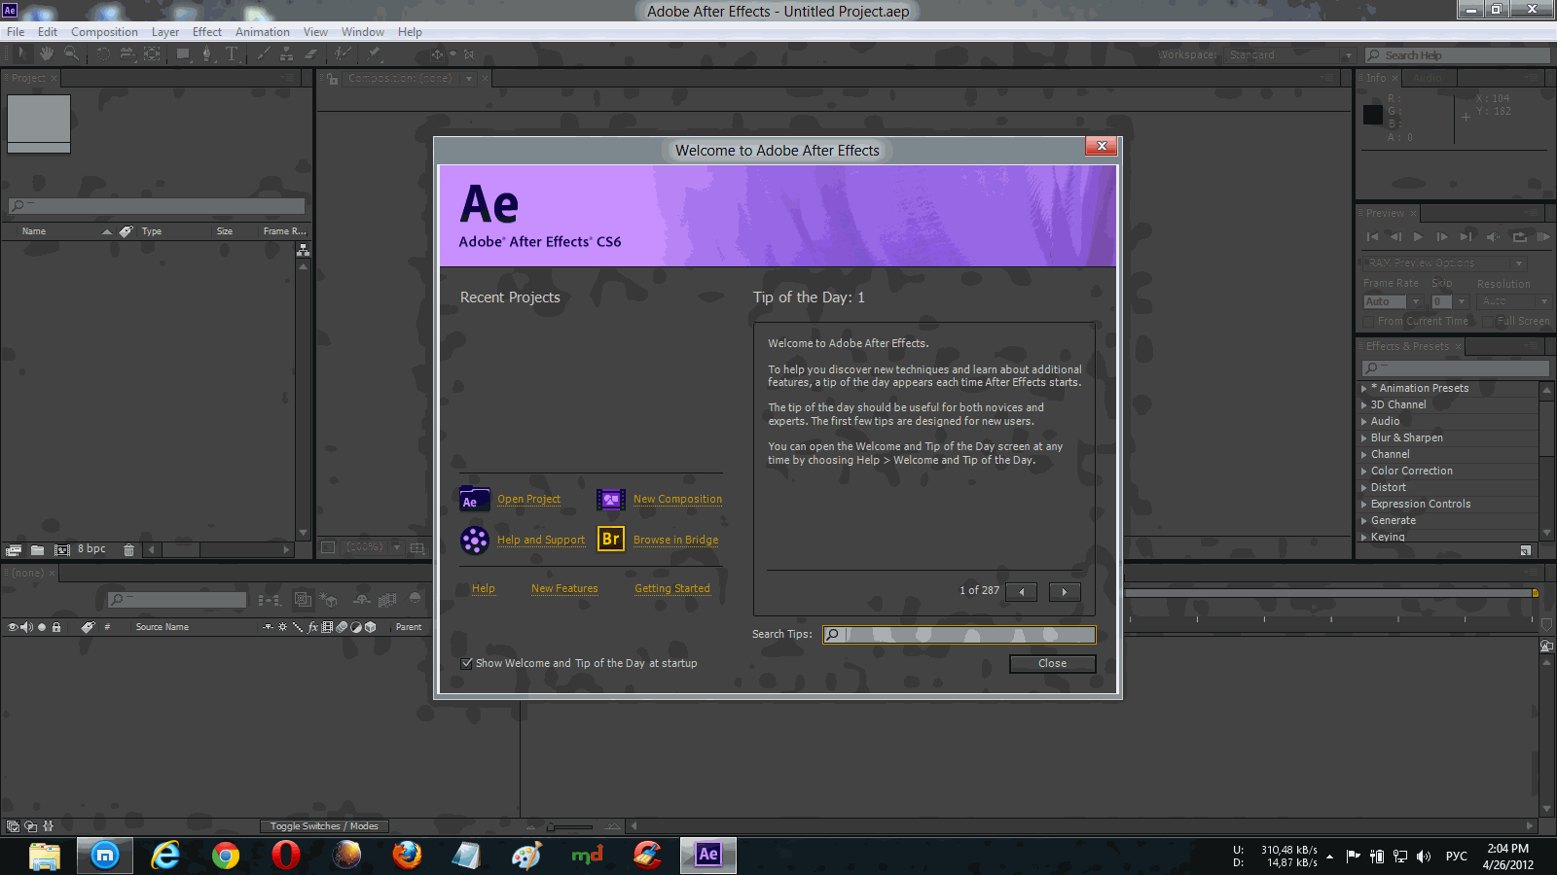
Task: Click the timeline speaker audio switch
Action: 27,627
